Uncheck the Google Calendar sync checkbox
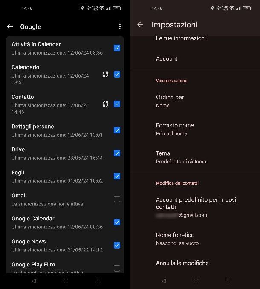Viewport: 260px width, 289px height. point(117,222)
